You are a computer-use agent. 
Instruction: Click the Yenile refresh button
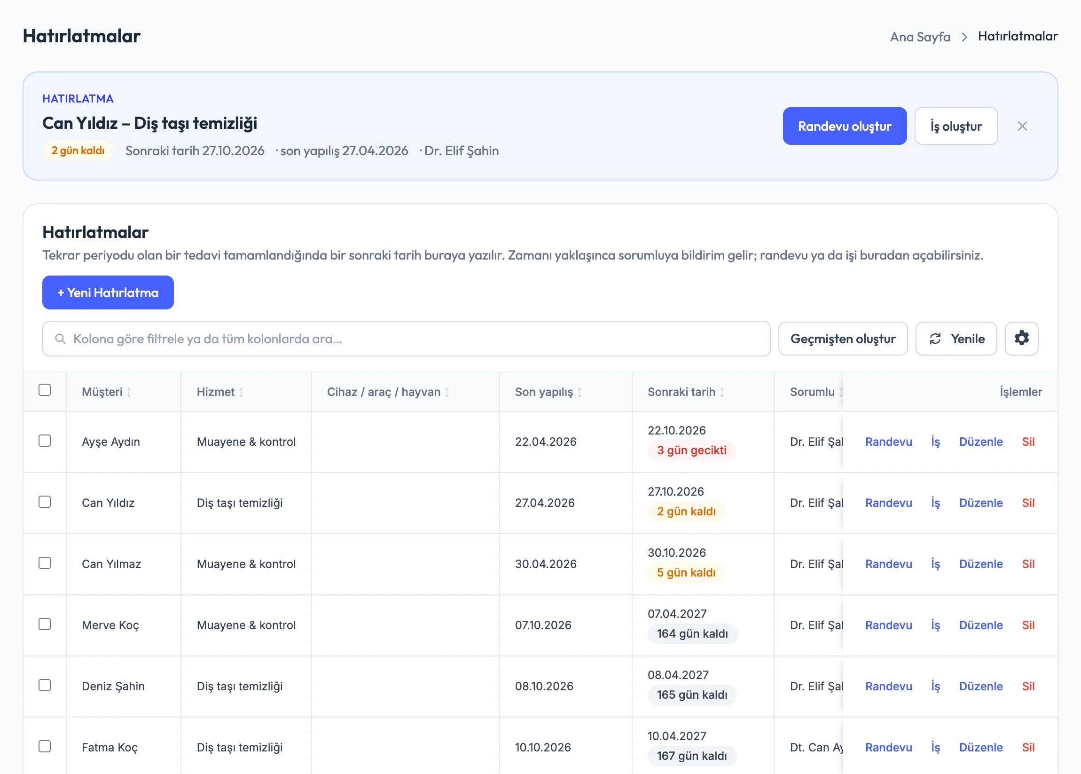coord(956,339)
